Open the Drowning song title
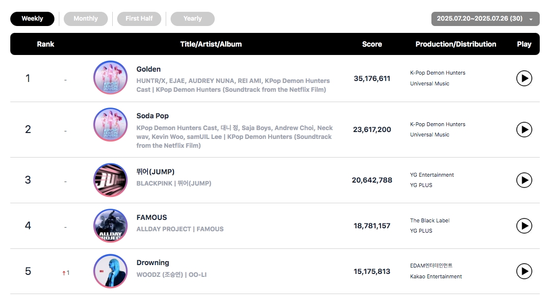Image resolution: width=552 pixels, height=297 pixels. tap(153, 263)
